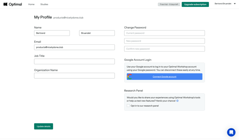Click the Research Panel heading
This screenshot has height=140, width=239.
[x=134, y=91]
